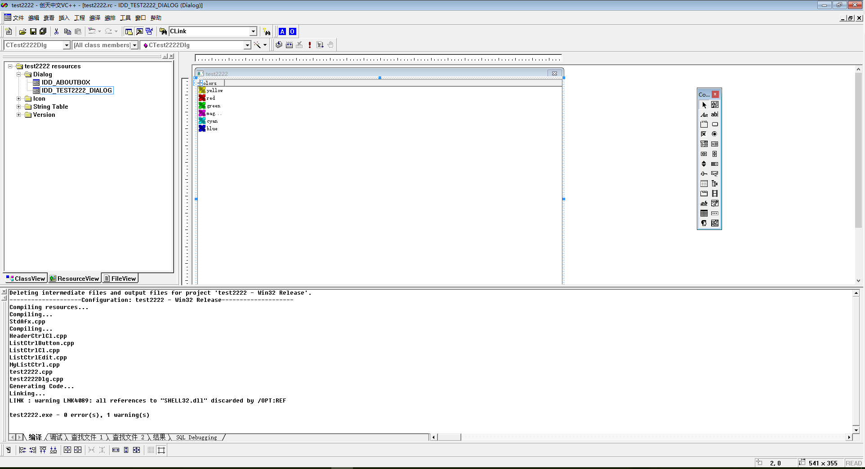Select the Edit Box 'ab|' control
The width and height of the screenshot is (865, 469).
pyautogui.click(x=715, y=115)
